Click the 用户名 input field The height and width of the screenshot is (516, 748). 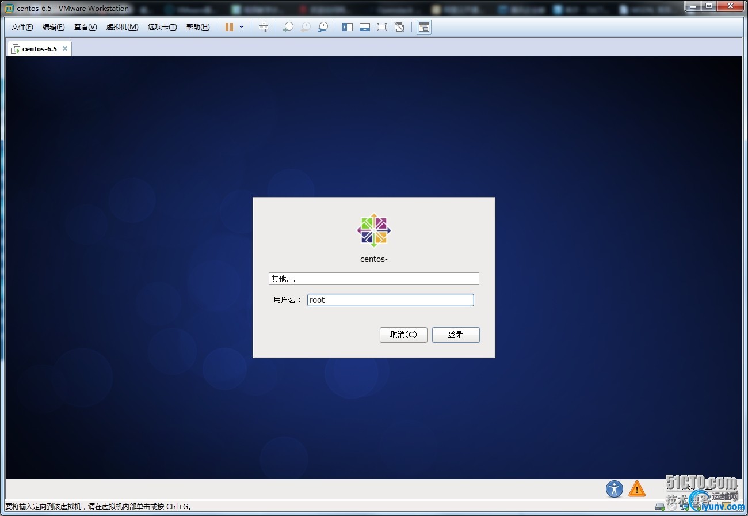391,300
